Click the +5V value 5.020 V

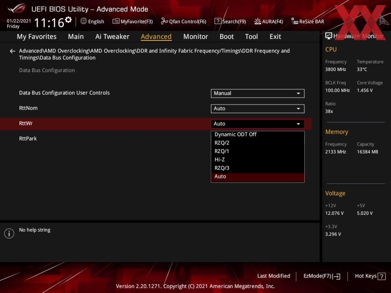click(x=365, y=213)
